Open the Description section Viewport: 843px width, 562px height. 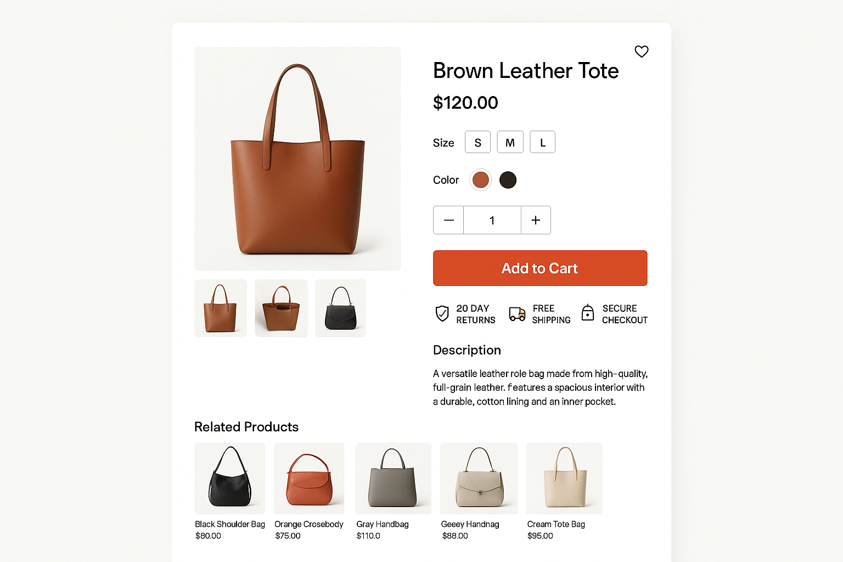467,350
